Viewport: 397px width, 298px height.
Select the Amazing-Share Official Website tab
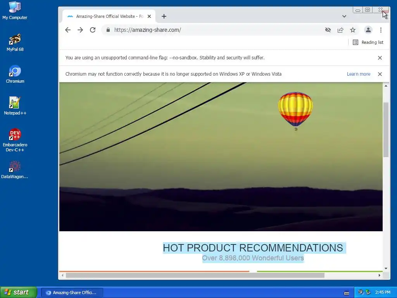[109, 16]
